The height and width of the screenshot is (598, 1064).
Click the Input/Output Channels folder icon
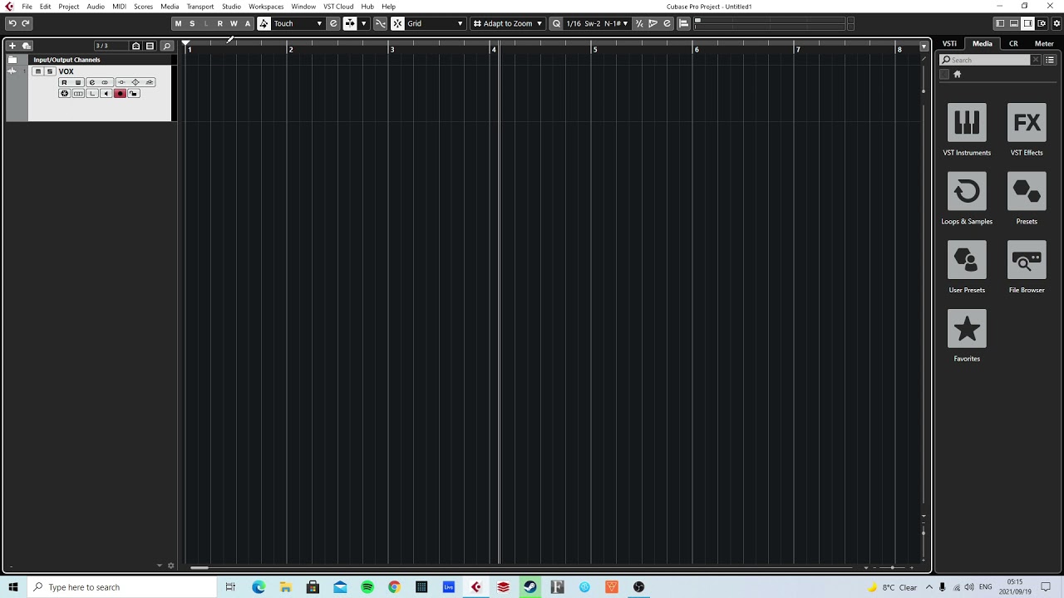(12, 60)
